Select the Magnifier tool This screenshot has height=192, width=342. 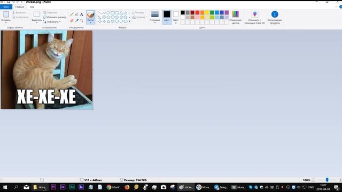(81, 21)
